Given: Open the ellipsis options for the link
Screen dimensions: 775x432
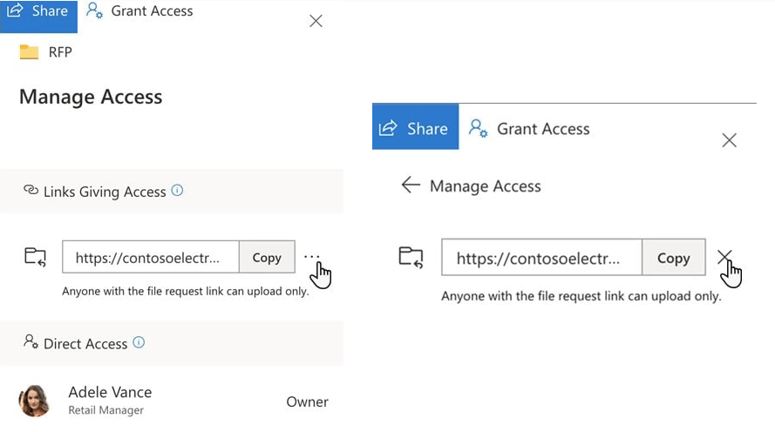Looking at the screenshot, I should point(312,256).
